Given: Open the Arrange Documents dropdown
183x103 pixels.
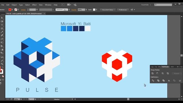Looking at the screenshot, I should (x=69, y=5).
